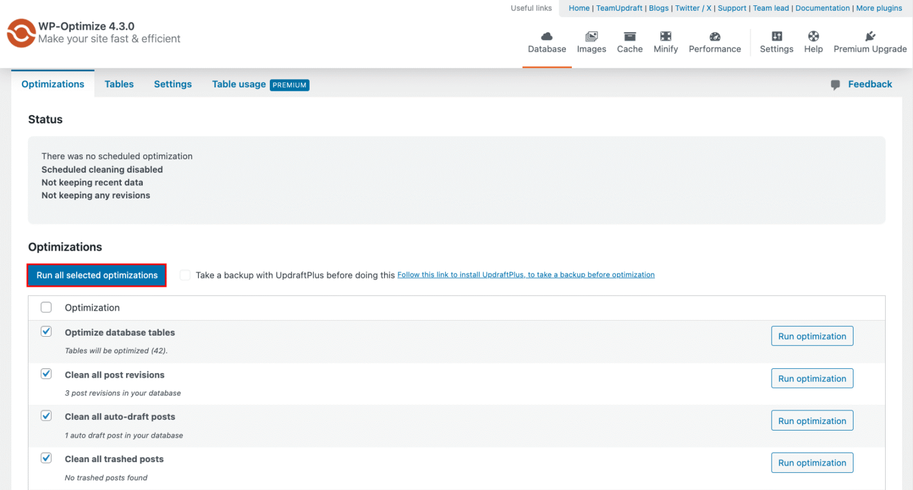
Task: Follow link to install UpdraftPlus
Action: (525, 274)
